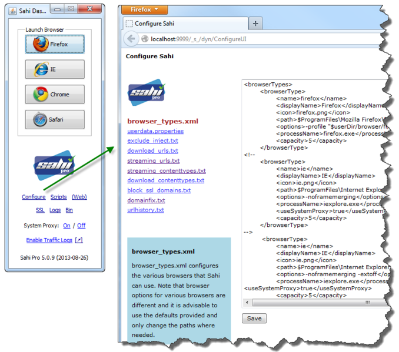
Task: Open the Firefox menu dropdown
Action: tap(145, 9)
